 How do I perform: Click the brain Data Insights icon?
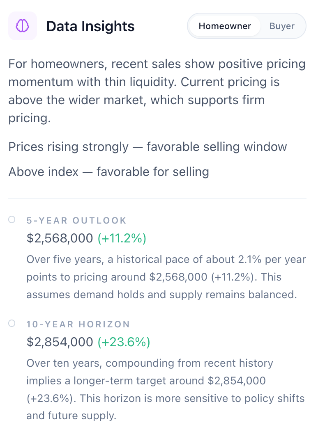22,26
